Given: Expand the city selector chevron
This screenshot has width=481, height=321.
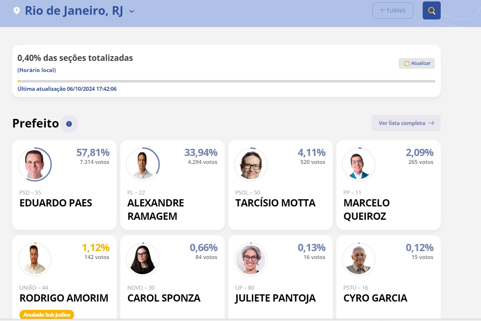Looking at the screenshot, I should point(132,11).
